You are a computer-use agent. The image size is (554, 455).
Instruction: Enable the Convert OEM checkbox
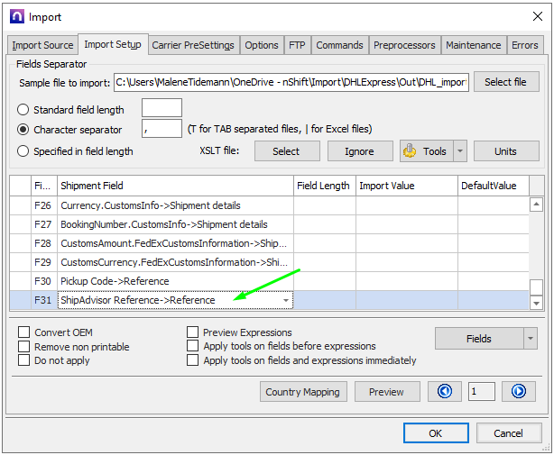pyautogui.click(x=24, y=332)
